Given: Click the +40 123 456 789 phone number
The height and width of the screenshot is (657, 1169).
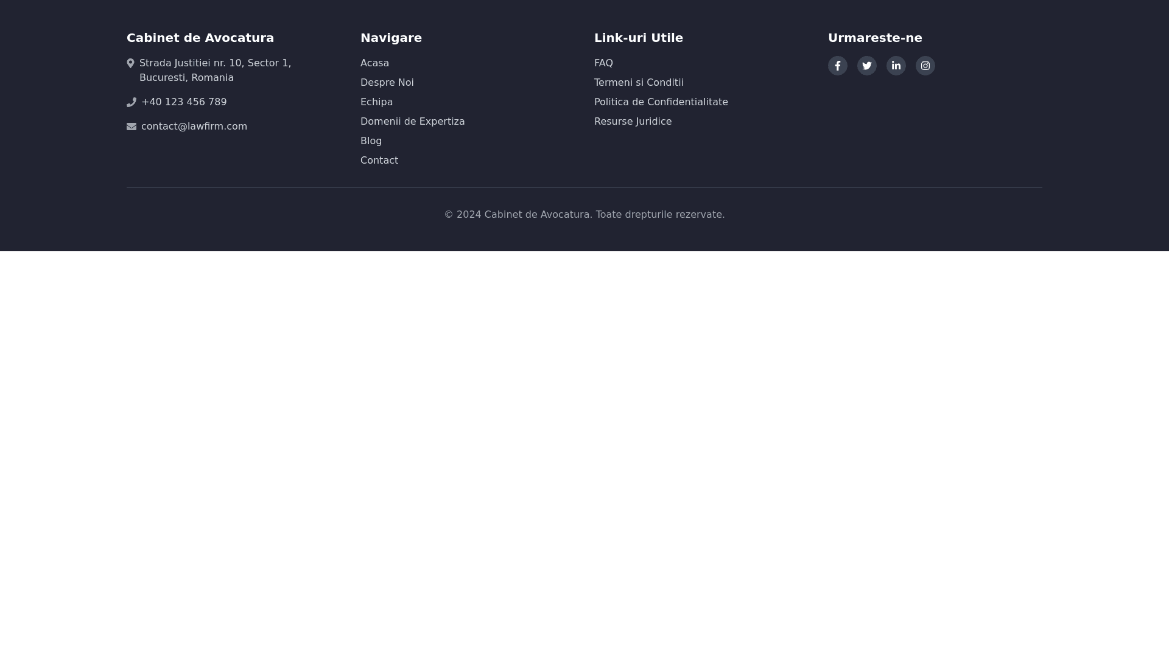Looking at the screenshot, I should click(183, 102).
